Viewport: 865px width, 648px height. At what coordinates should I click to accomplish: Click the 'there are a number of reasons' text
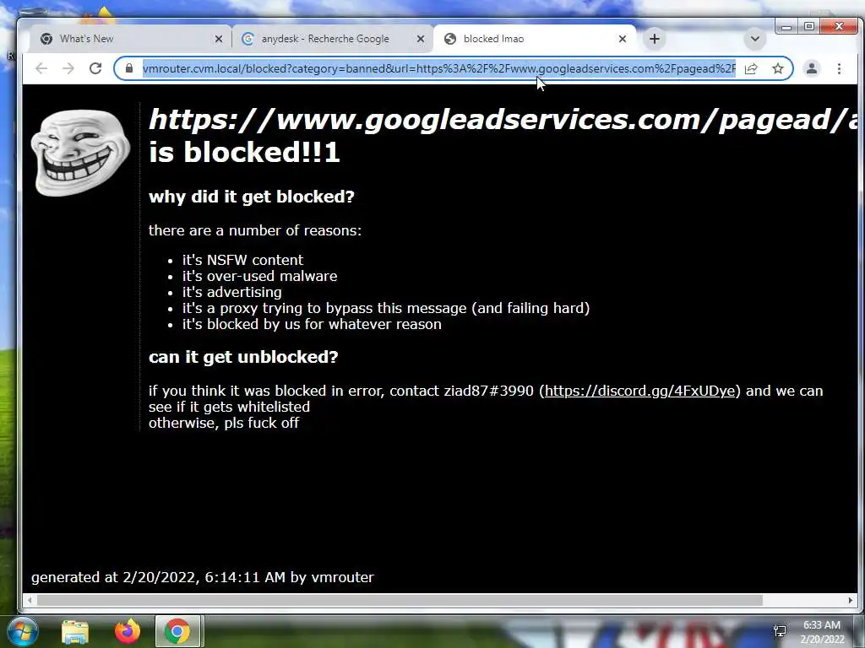pos(255,230)
